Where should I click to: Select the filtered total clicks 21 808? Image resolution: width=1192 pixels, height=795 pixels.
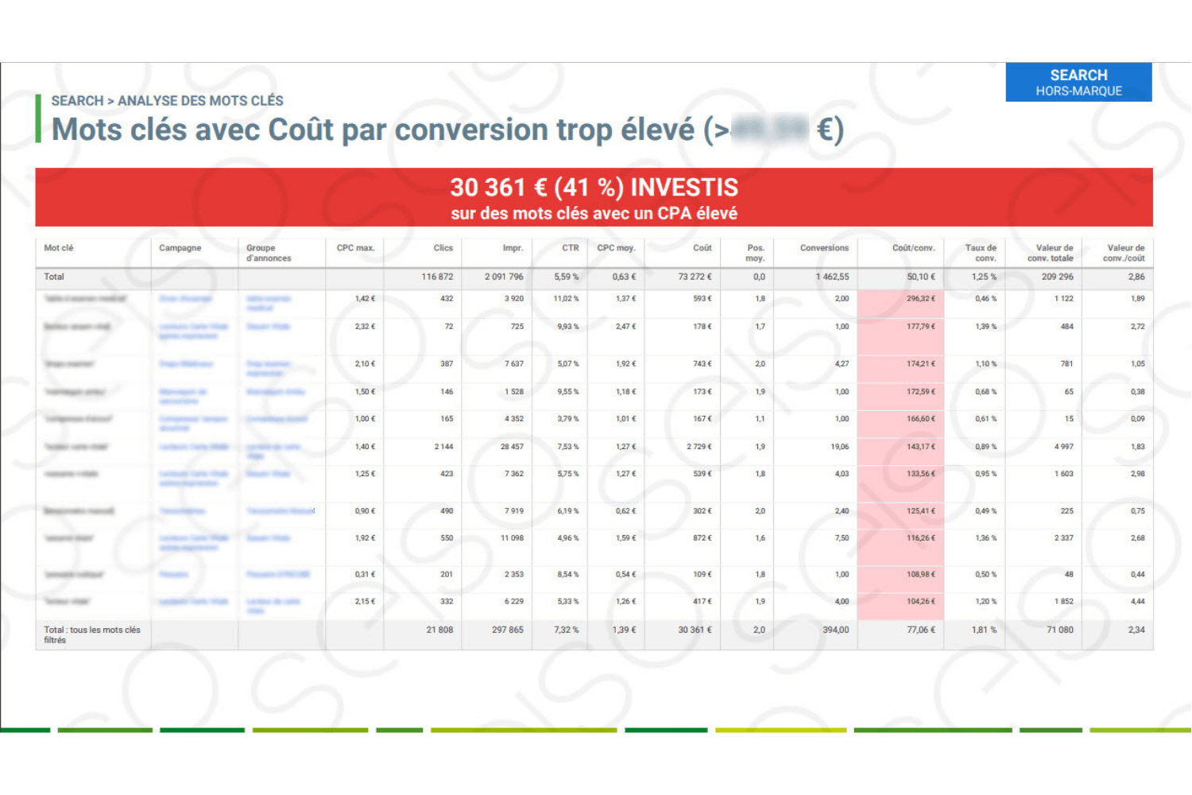439,630
